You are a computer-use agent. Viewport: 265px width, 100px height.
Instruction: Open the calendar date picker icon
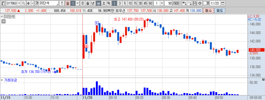point(223,3)
